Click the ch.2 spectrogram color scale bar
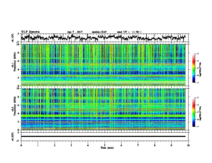Image resolution: width=212 pixels, height=163 pixels. point(194,112)
